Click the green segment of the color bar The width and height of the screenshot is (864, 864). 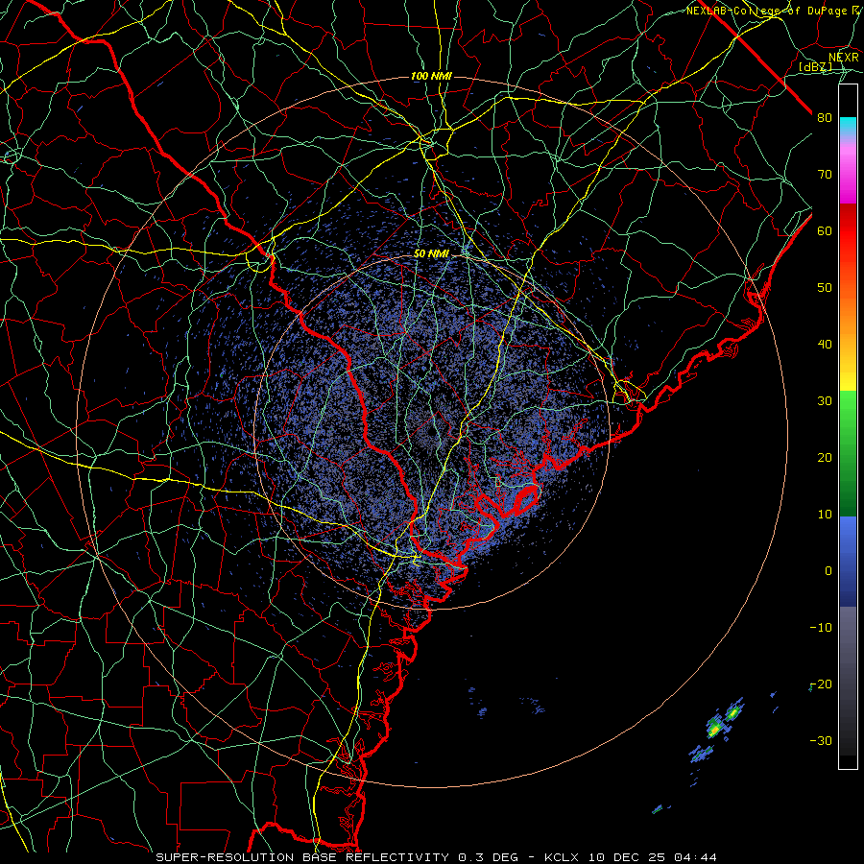click(848, 453)
